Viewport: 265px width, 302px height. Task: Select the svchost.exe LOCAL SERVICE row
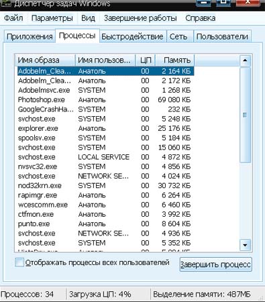coord(105,157)
